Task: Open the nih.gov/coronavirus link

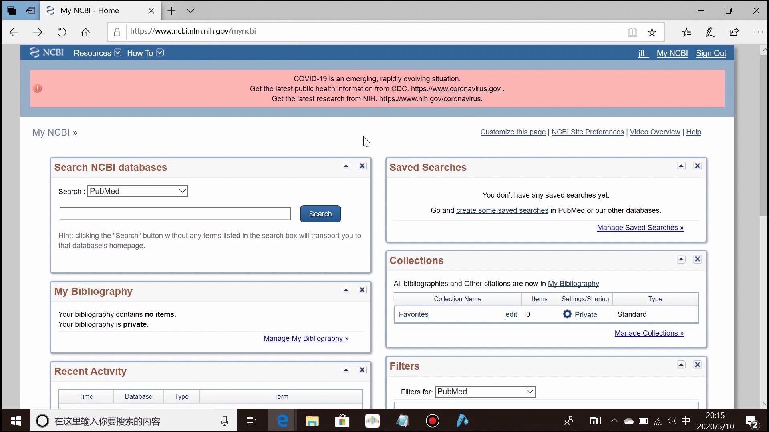Action: (x=430, y=99)
